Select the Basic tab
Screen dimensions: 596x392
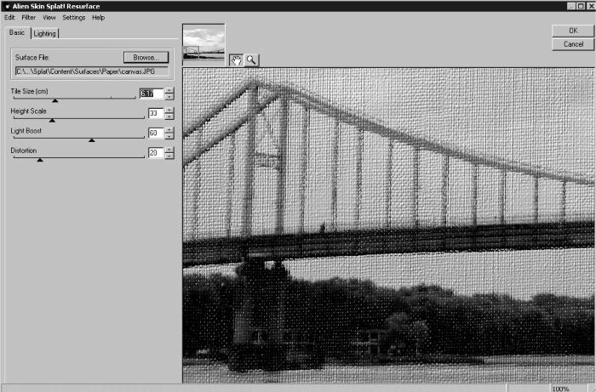[17, 32]
